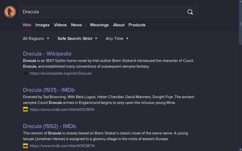The width and height of the screenshot is (242, 151).
Task: Open the Dracula (1992) - IMDb result
Action: [x=50, y=126]
